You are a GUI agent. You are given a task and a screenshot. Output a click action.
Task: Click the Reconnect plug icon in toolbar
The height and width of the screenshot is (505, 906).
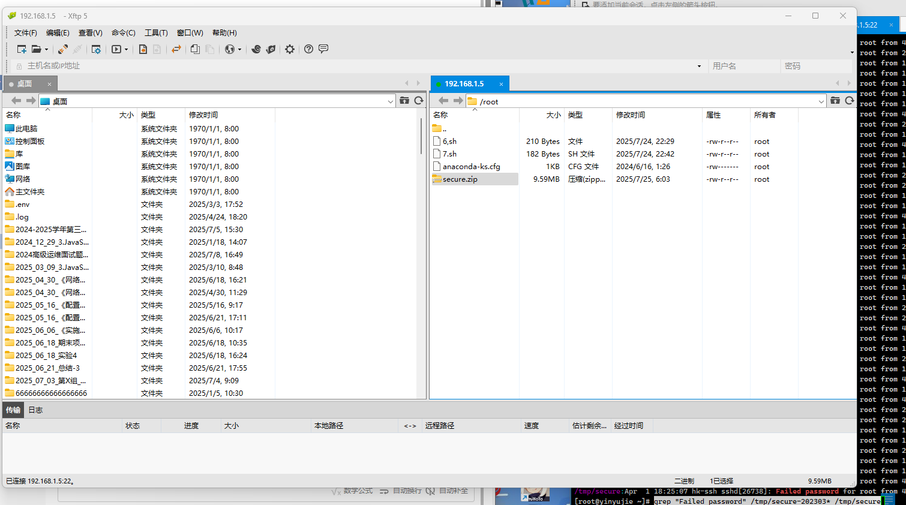point(63,49)
